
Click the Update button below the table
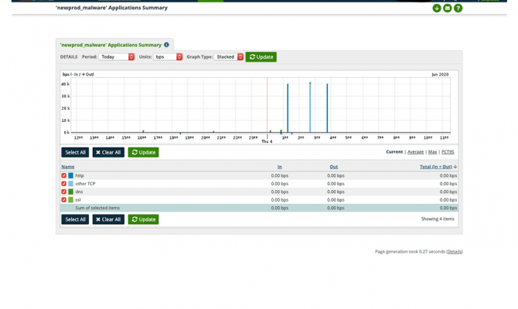[143, 219]
